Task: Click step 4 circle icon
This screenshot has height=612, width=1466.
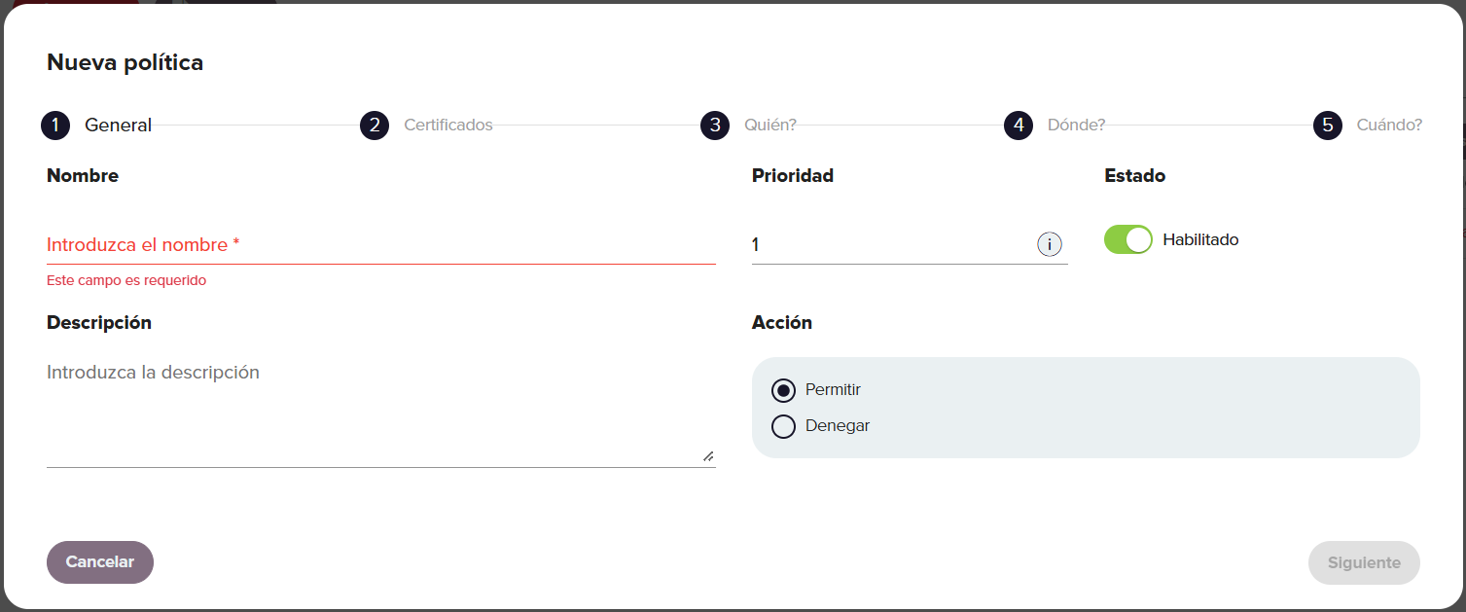Action: pos(1019,126)
